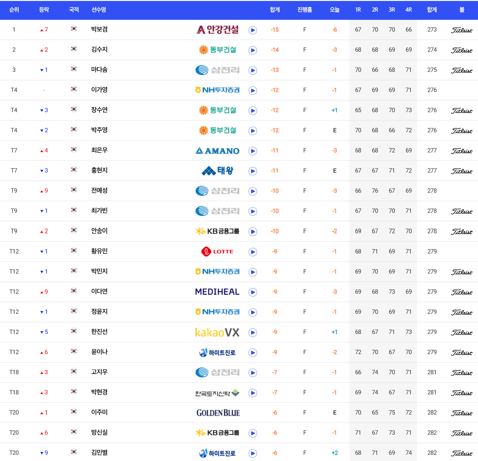
Task: Play video for 황유민 row
Action: pyautogui.click(x=253, y=252)
